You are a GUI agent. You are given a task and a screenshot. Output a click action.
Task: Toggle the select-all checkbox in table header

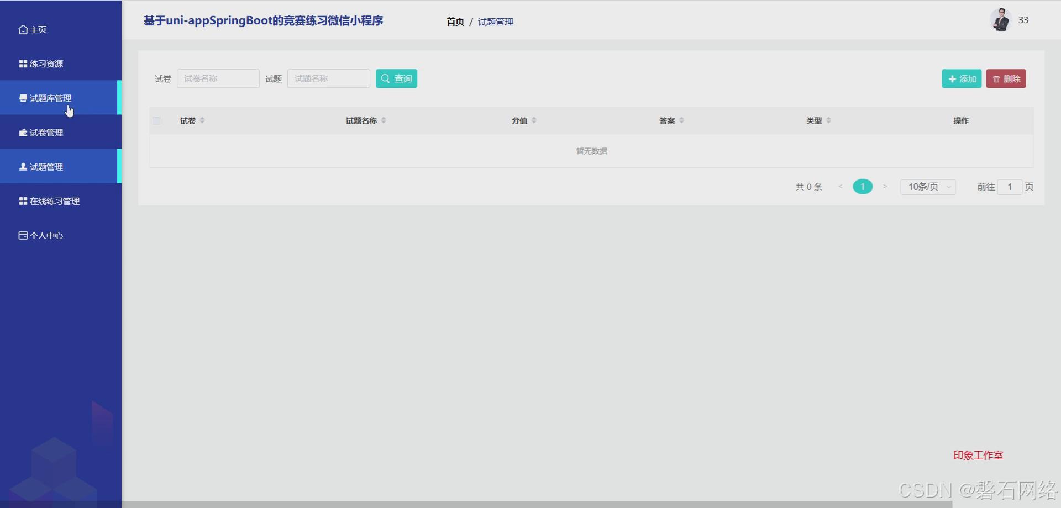(156, 120)
